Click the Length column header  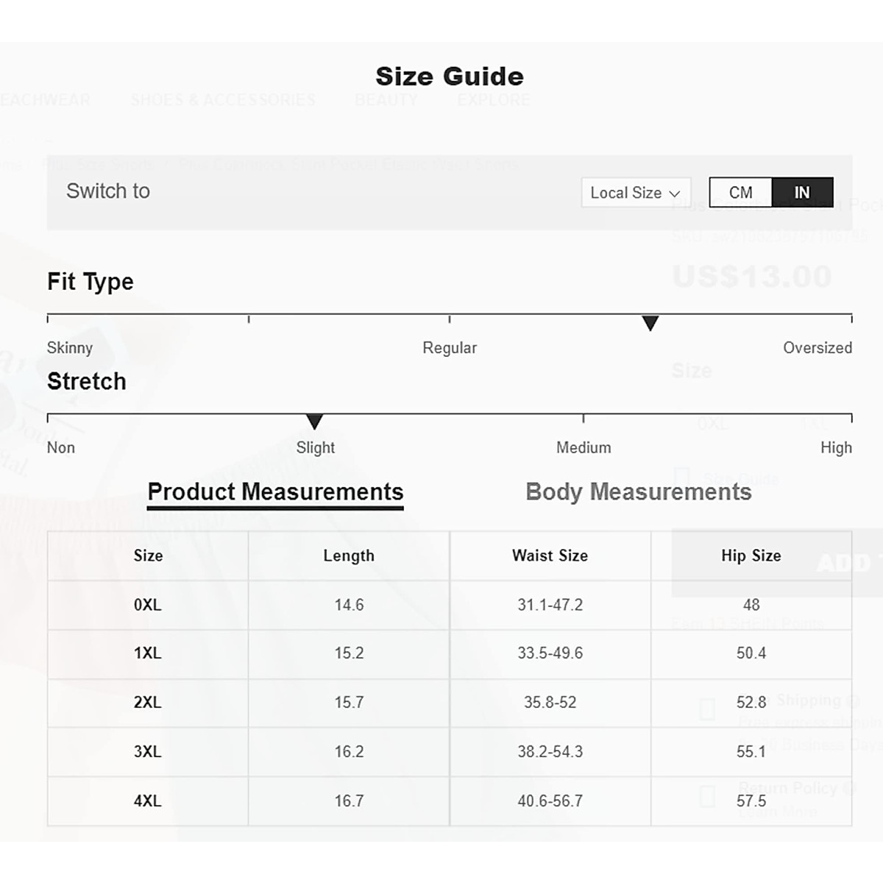pyautogui.click(x=349, y=556)
